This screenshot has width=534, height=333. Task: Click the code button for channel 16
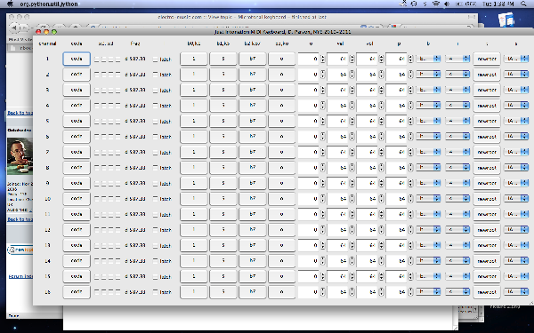coord(77,292)
